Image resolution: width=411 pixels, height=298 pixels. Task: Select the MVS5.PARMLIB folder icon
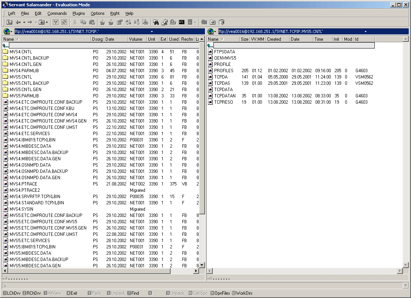(6, 96)
